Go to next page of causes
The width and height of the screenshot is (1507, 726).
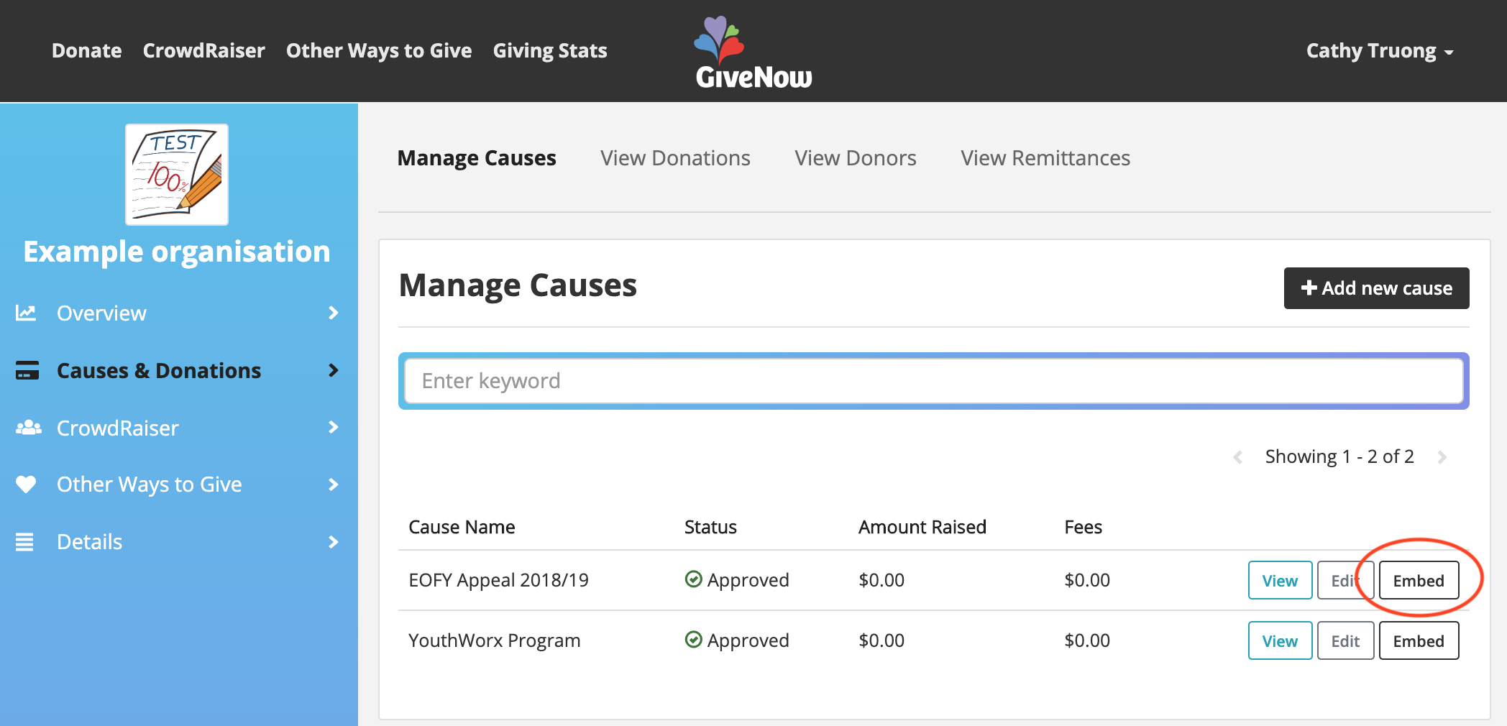pos(1442,457)
